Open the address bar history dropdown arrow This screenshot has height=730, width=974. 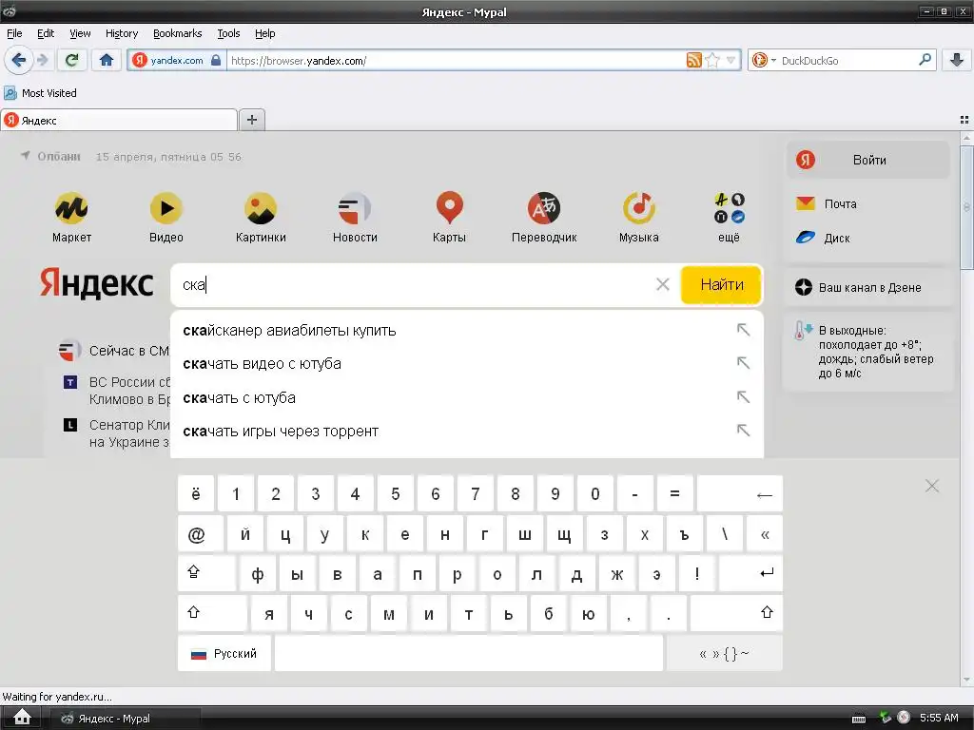coord(731,60)
